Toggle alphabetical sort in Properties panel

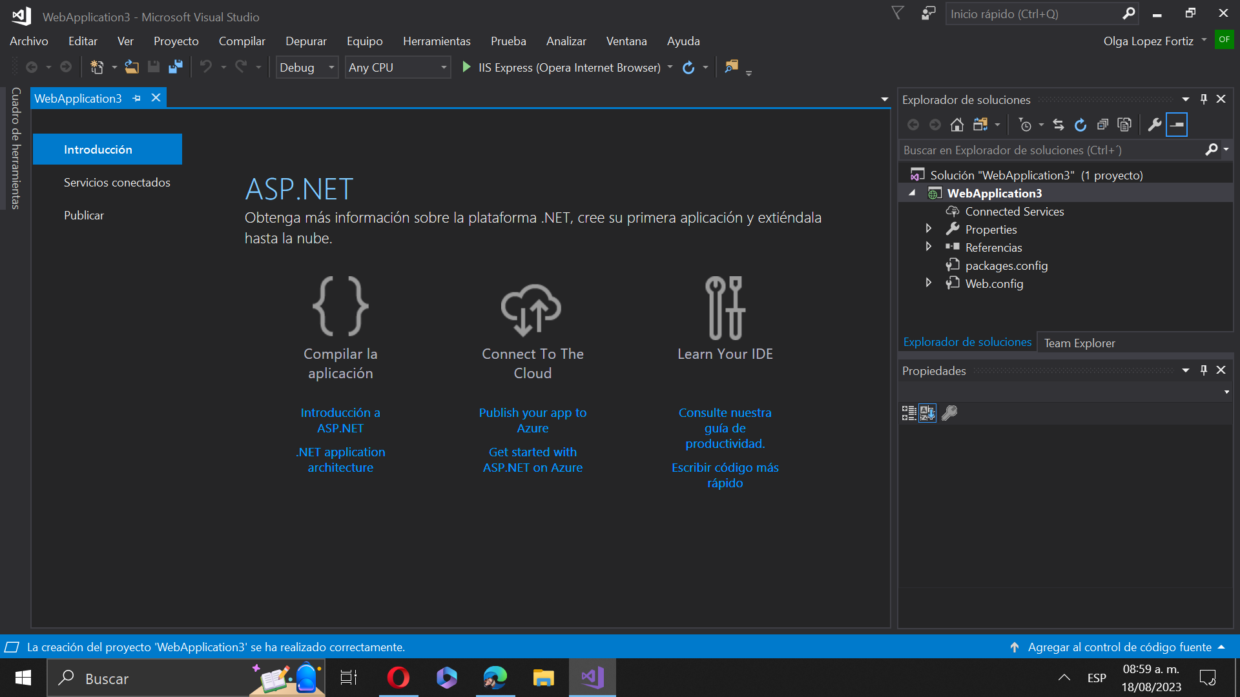[x=927, y=413]
